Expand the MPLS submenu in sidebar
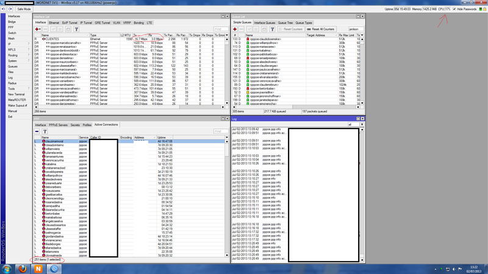The height and width of the screenshot is (274, 488). (19, 50)
